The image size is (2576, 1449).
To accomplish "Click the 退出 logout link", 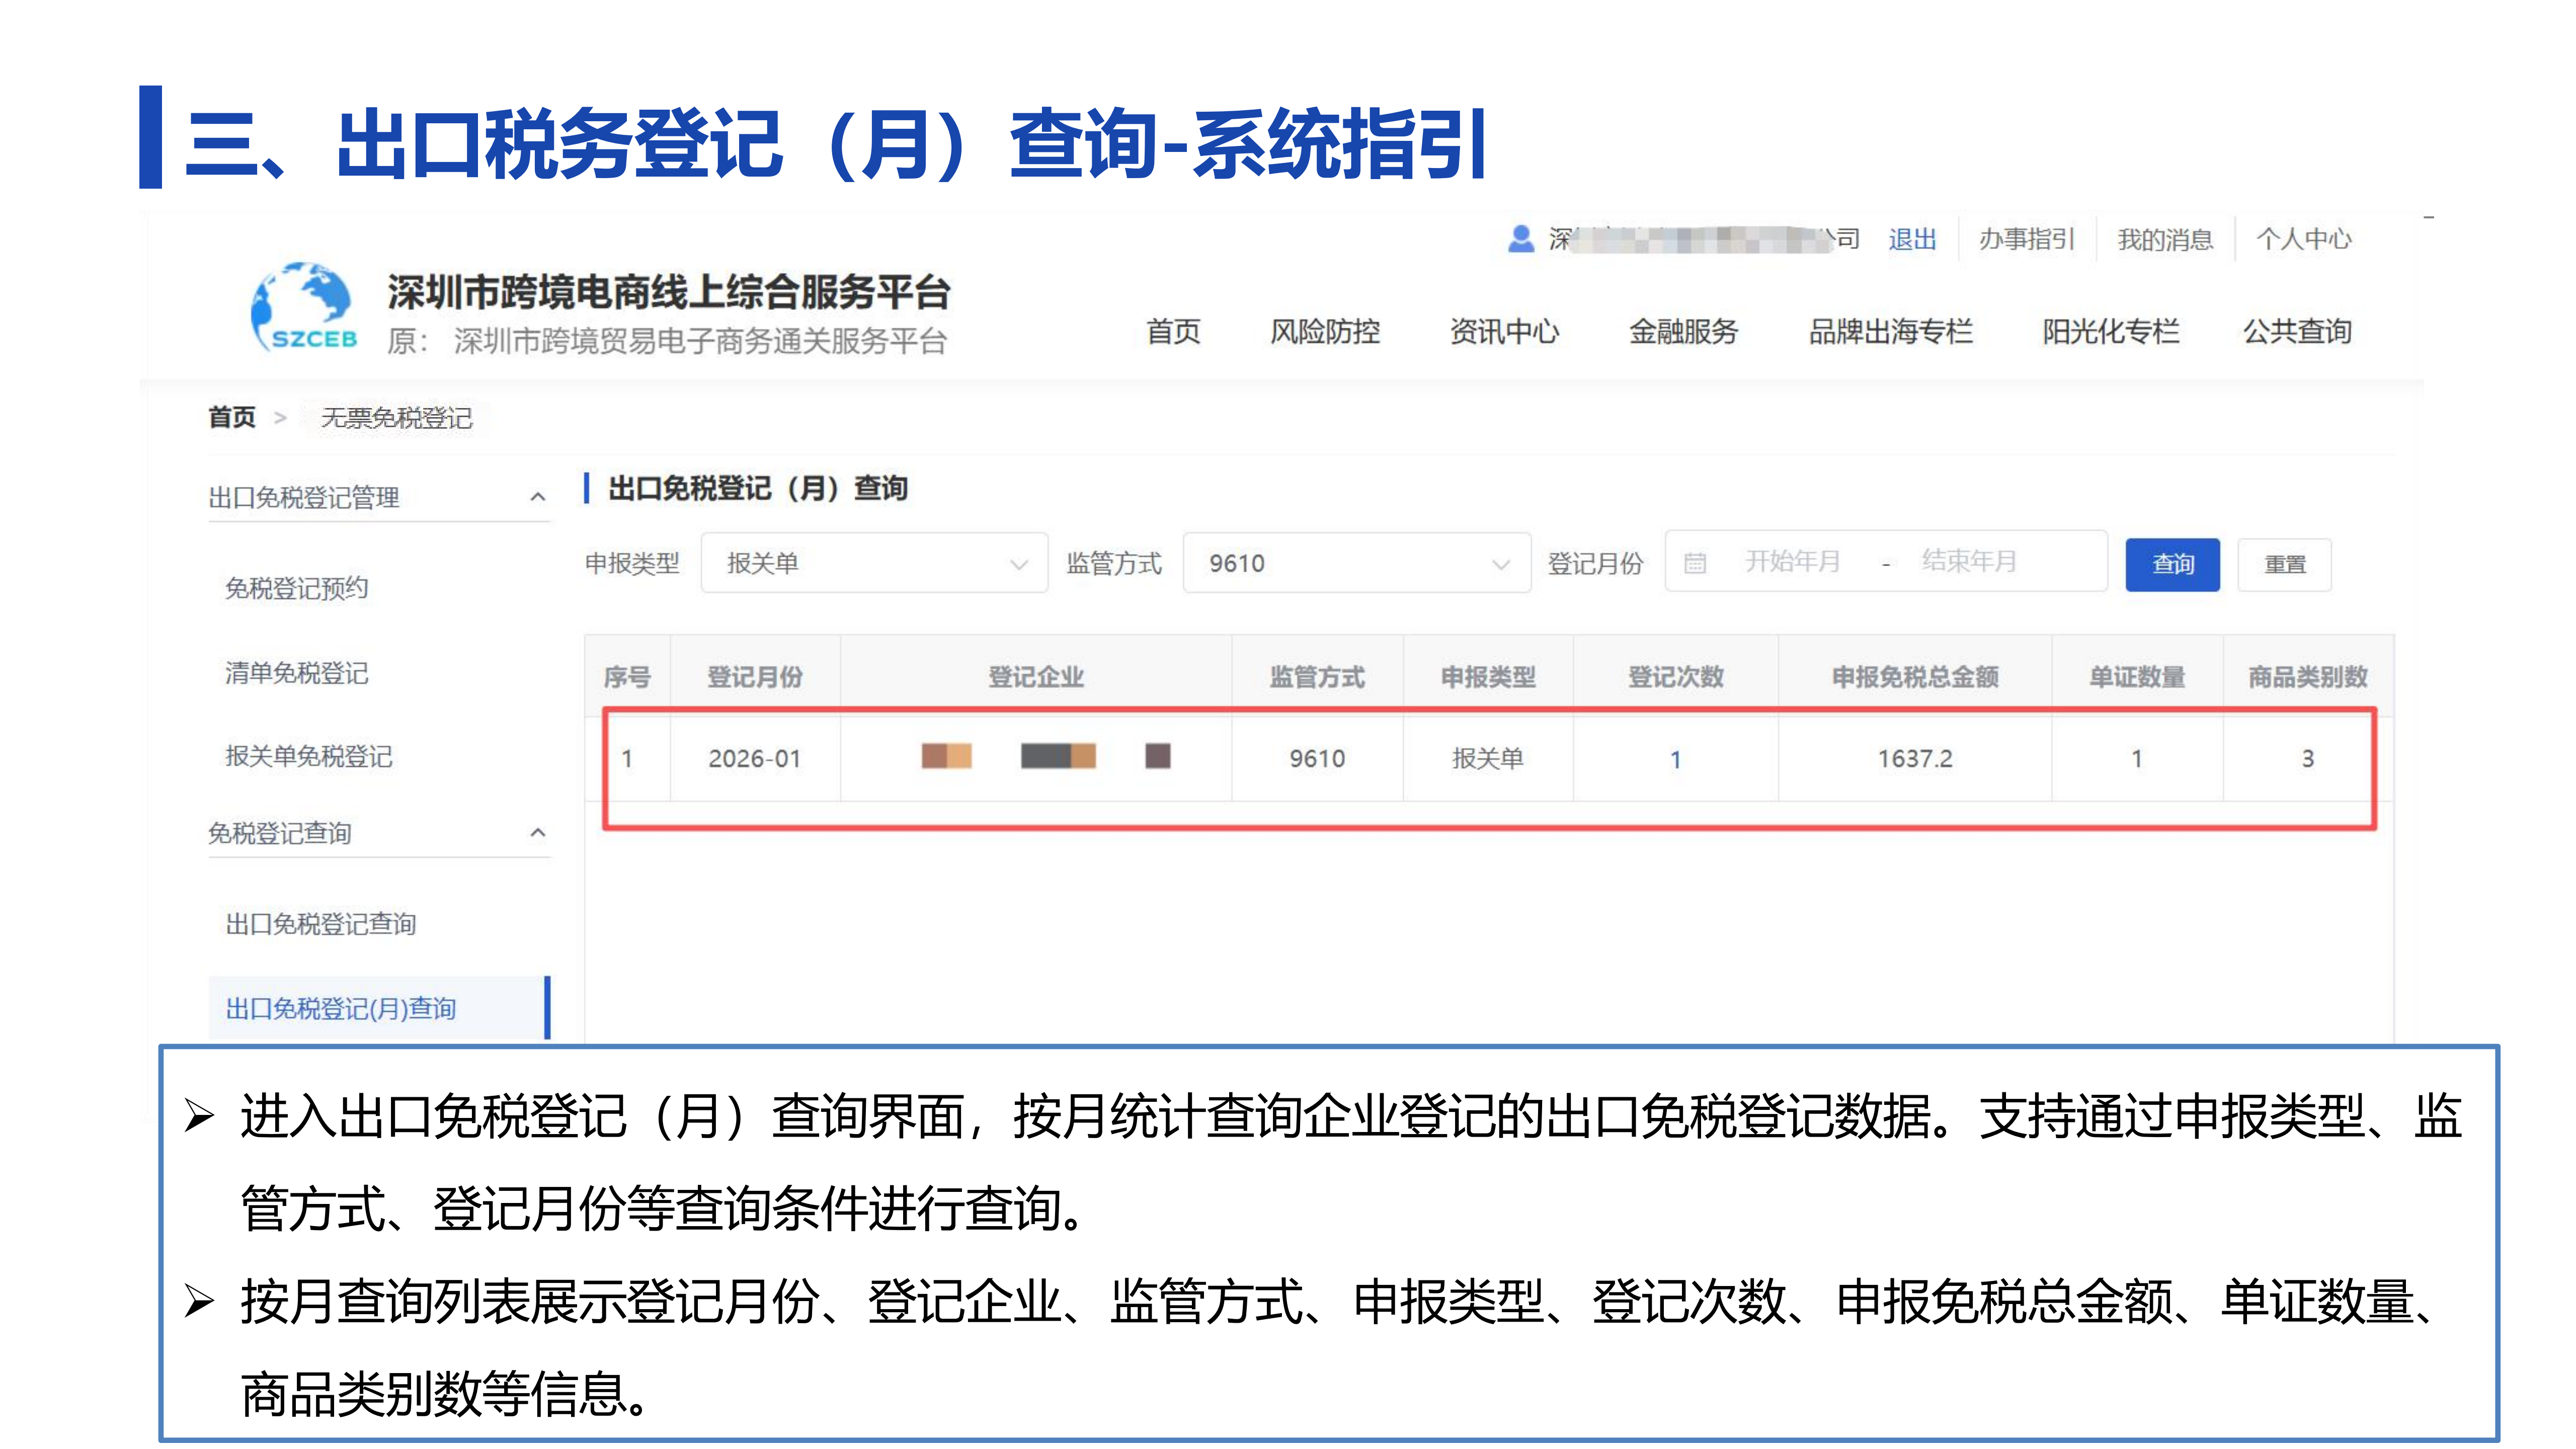I will [x=1912, y=240].
